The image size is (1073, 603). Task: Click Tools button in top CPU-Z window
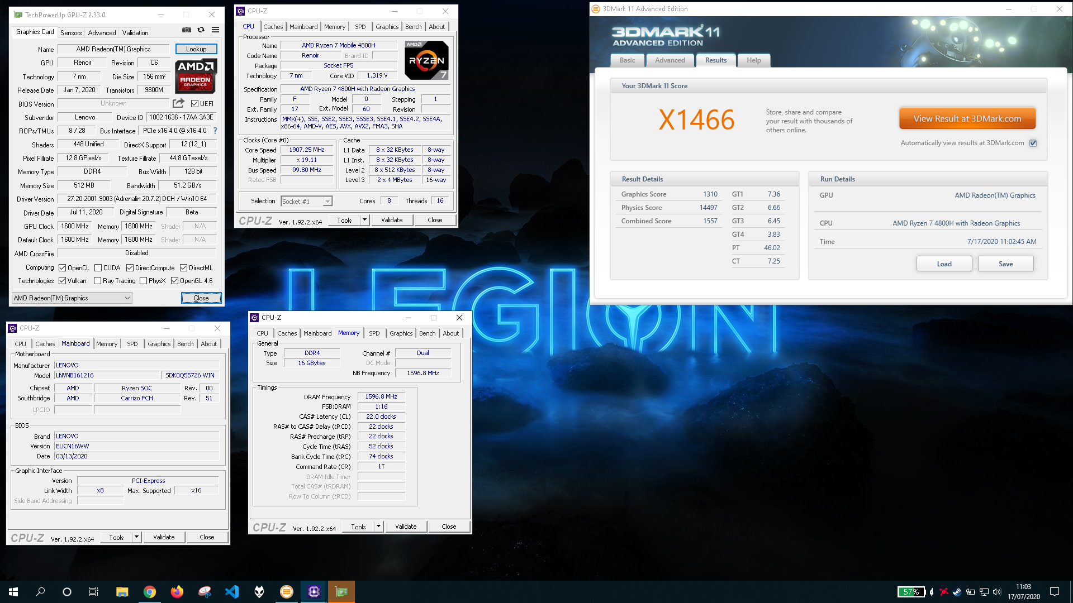pyautogui.click(x=344, y=220)
